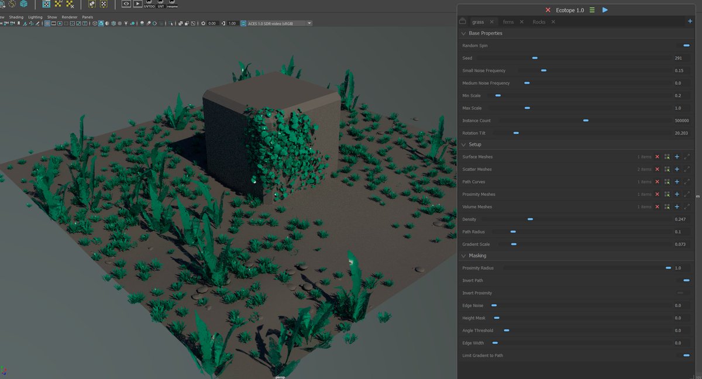This screenshot has height=379, width=702.
Task: Close the grass tab
Action: pos(491,22)
